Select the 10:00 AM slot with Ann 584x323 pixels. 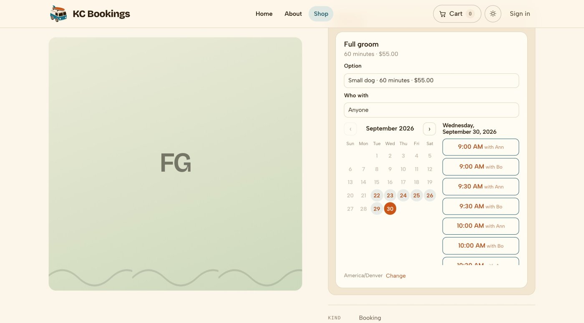point(481,226)
